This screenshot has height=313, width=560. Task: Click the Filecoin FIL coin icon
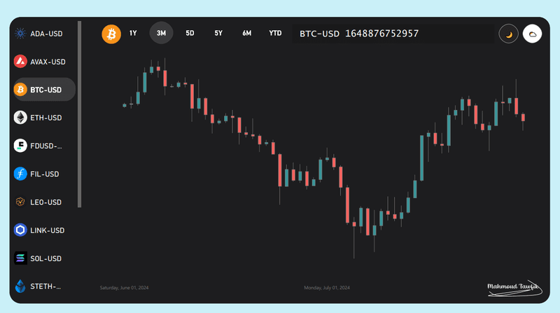pyautogui.click(x=20, y=174)
